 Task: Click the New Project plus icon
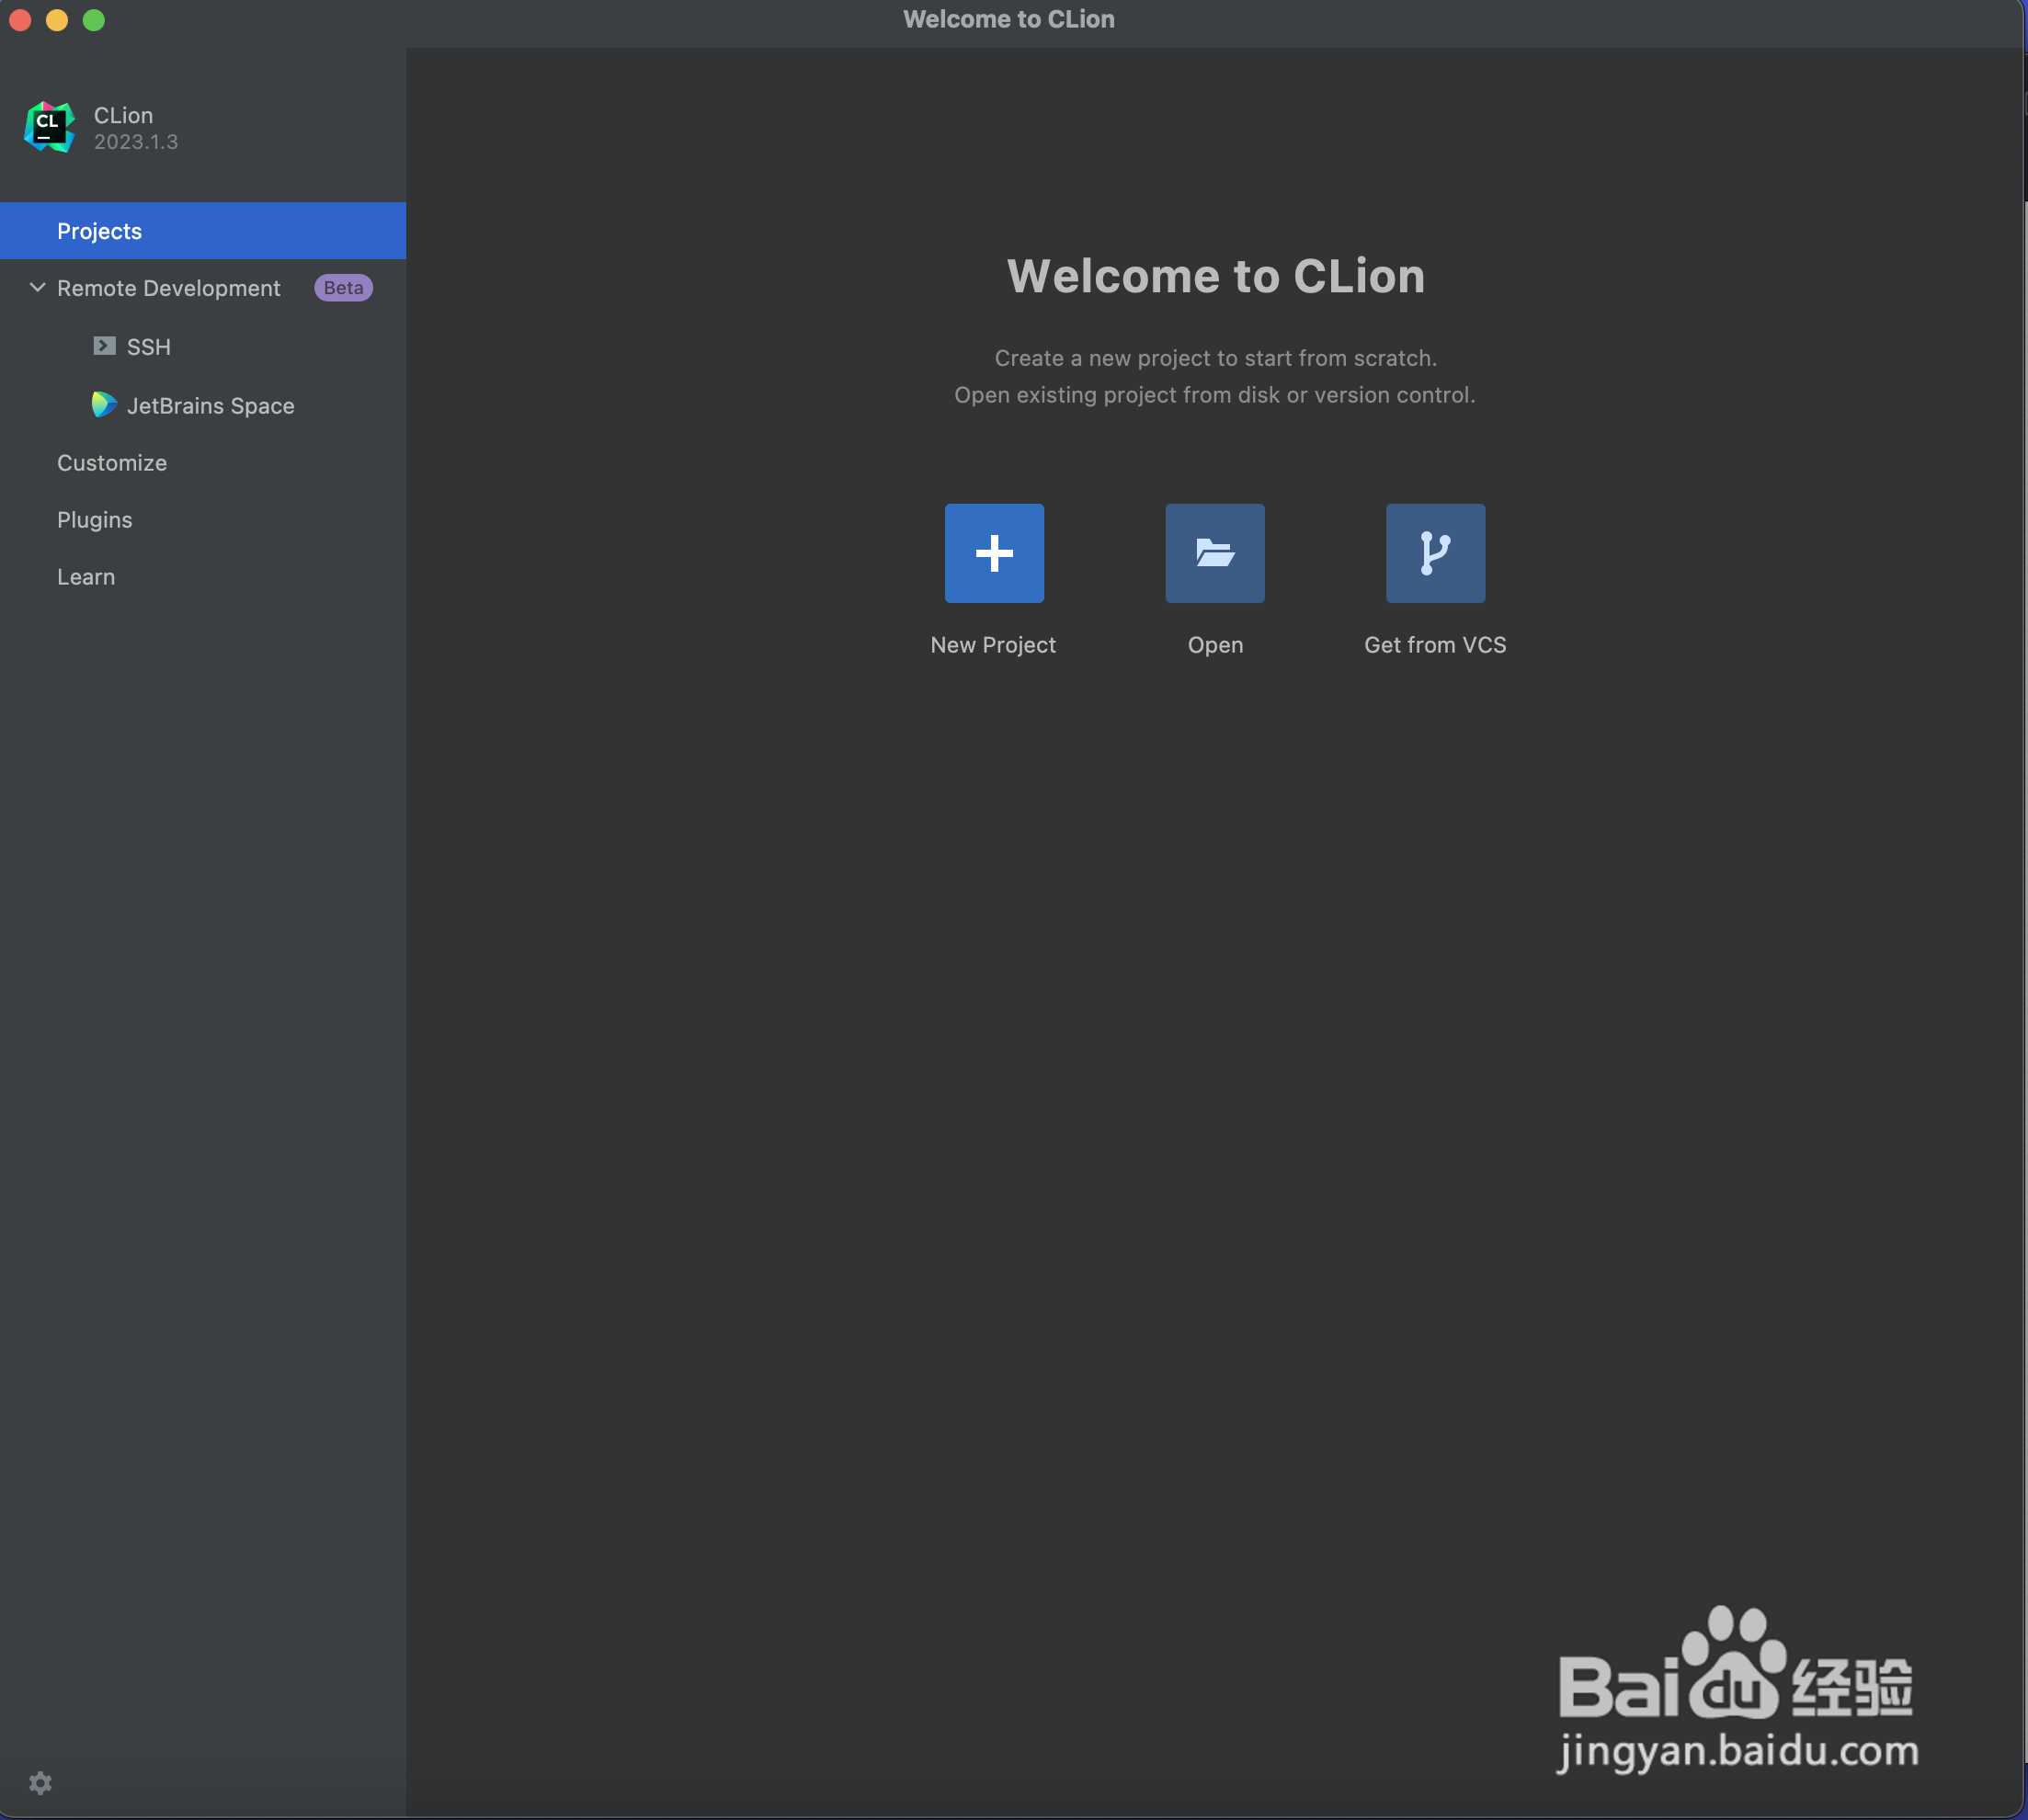pos(994,553)
